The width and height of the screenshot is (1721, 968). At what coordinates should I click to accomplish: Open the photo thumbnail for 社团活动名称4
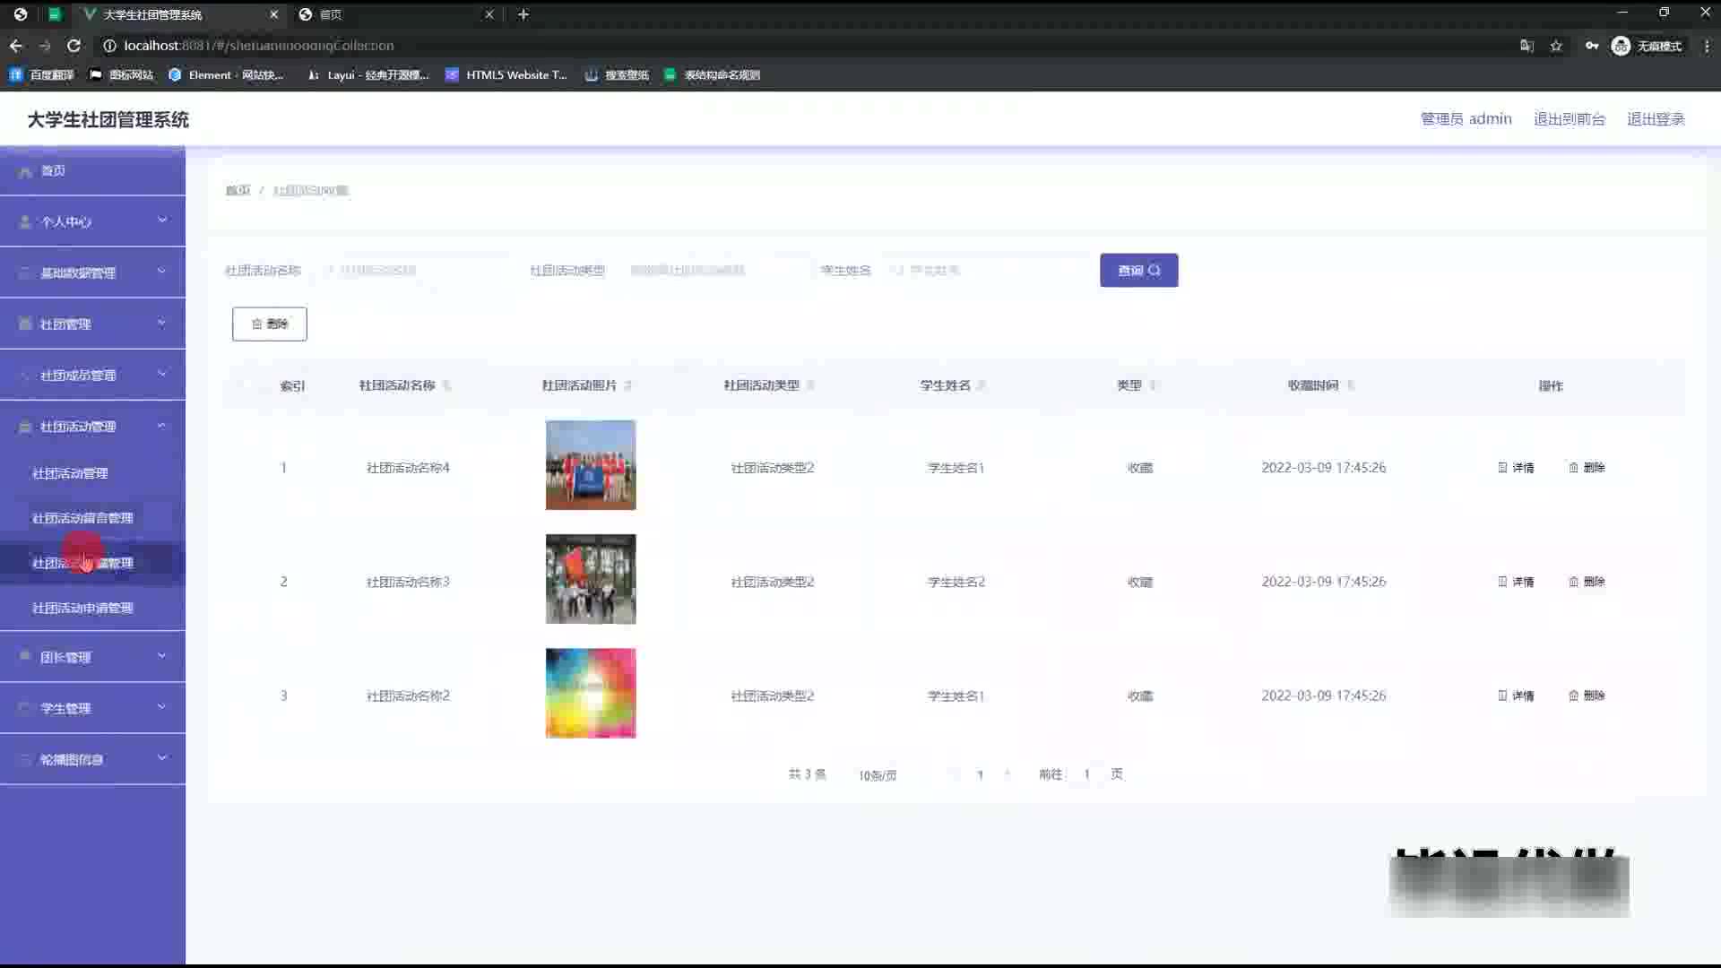pos(591,465)
